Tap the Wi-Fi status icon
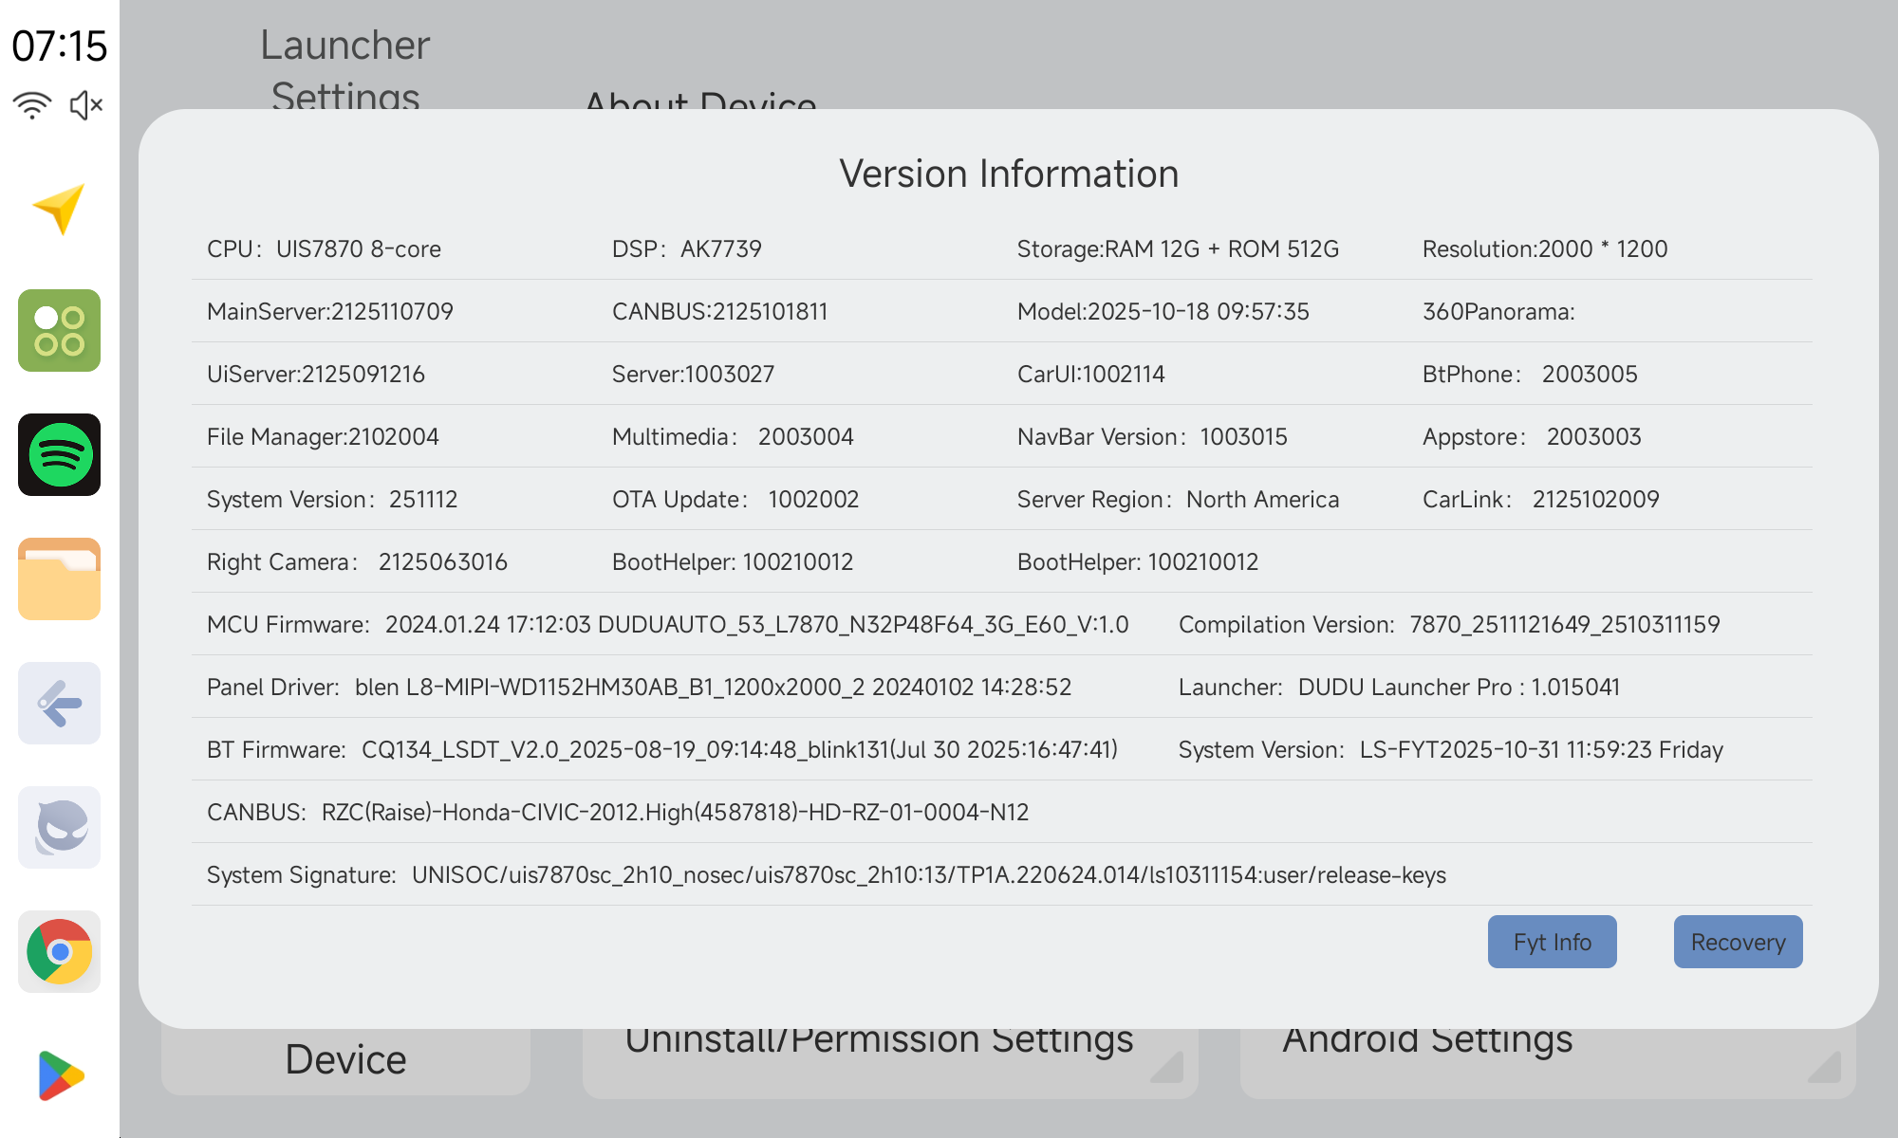This screenshot has width=1898, height=1138. 32,105
